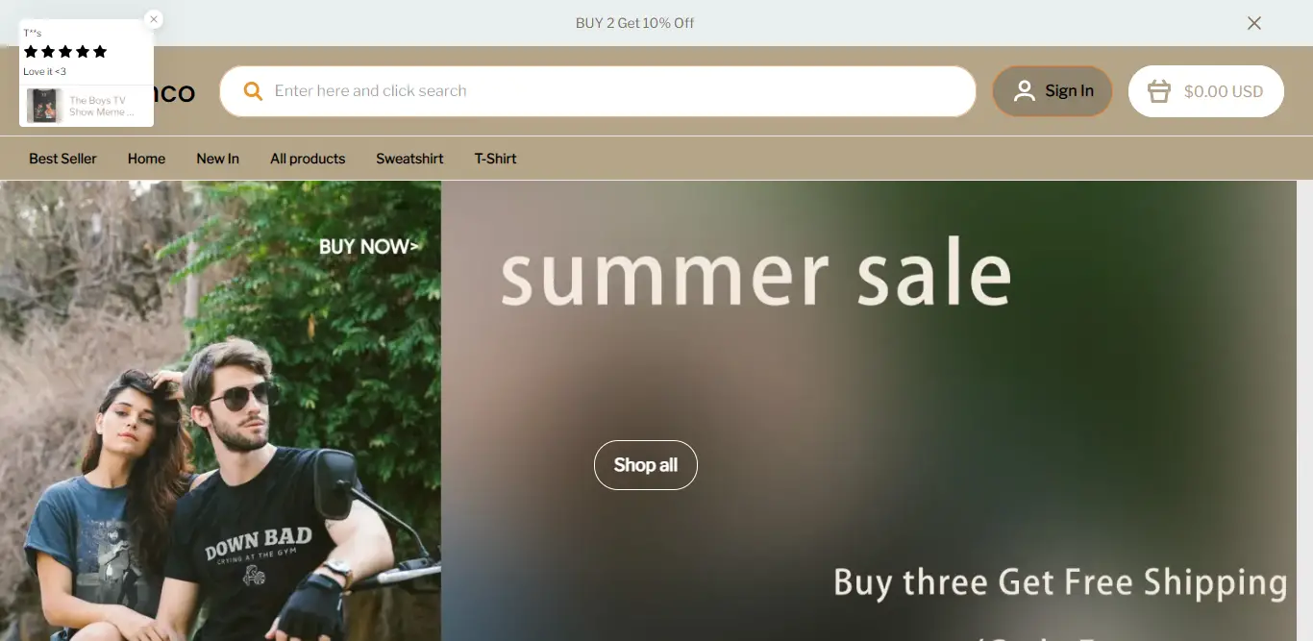Click the partially hidden store logo
The height and width of the screenshot is (641, 1313).
tap(174, 93)
